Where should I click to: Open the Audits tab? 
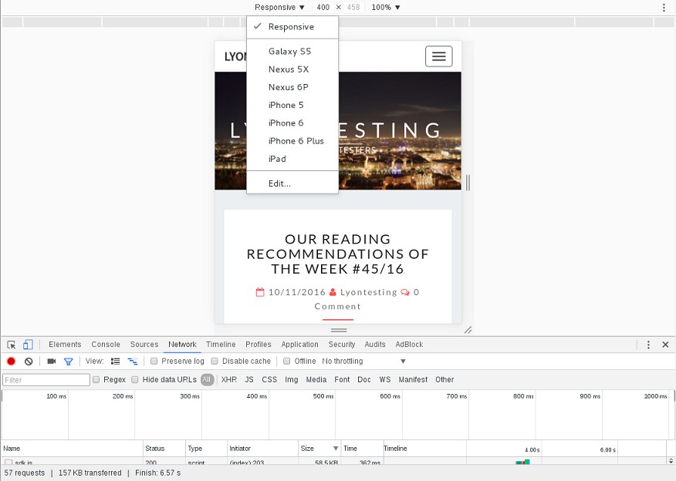[x=375, y=345]
